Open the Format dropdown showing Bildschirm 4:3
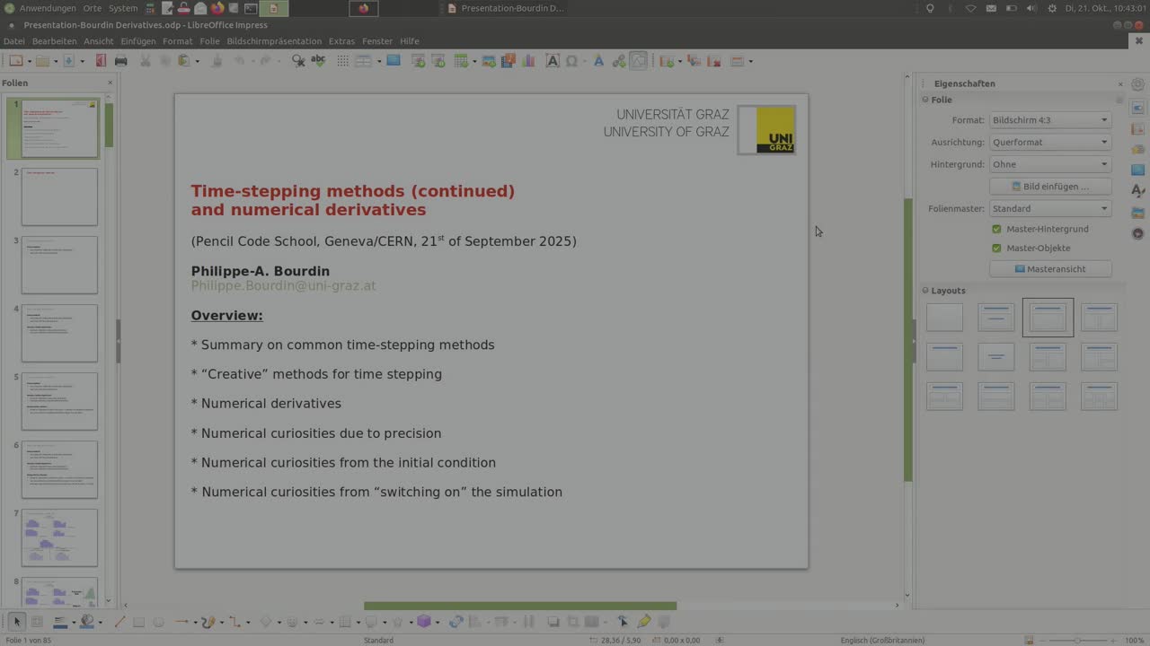This screenshot has height=646, width=1150. (x=1049, y=120)
